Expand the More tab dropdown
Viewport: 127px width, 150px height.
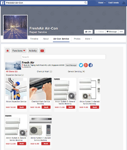coord(88,39)
